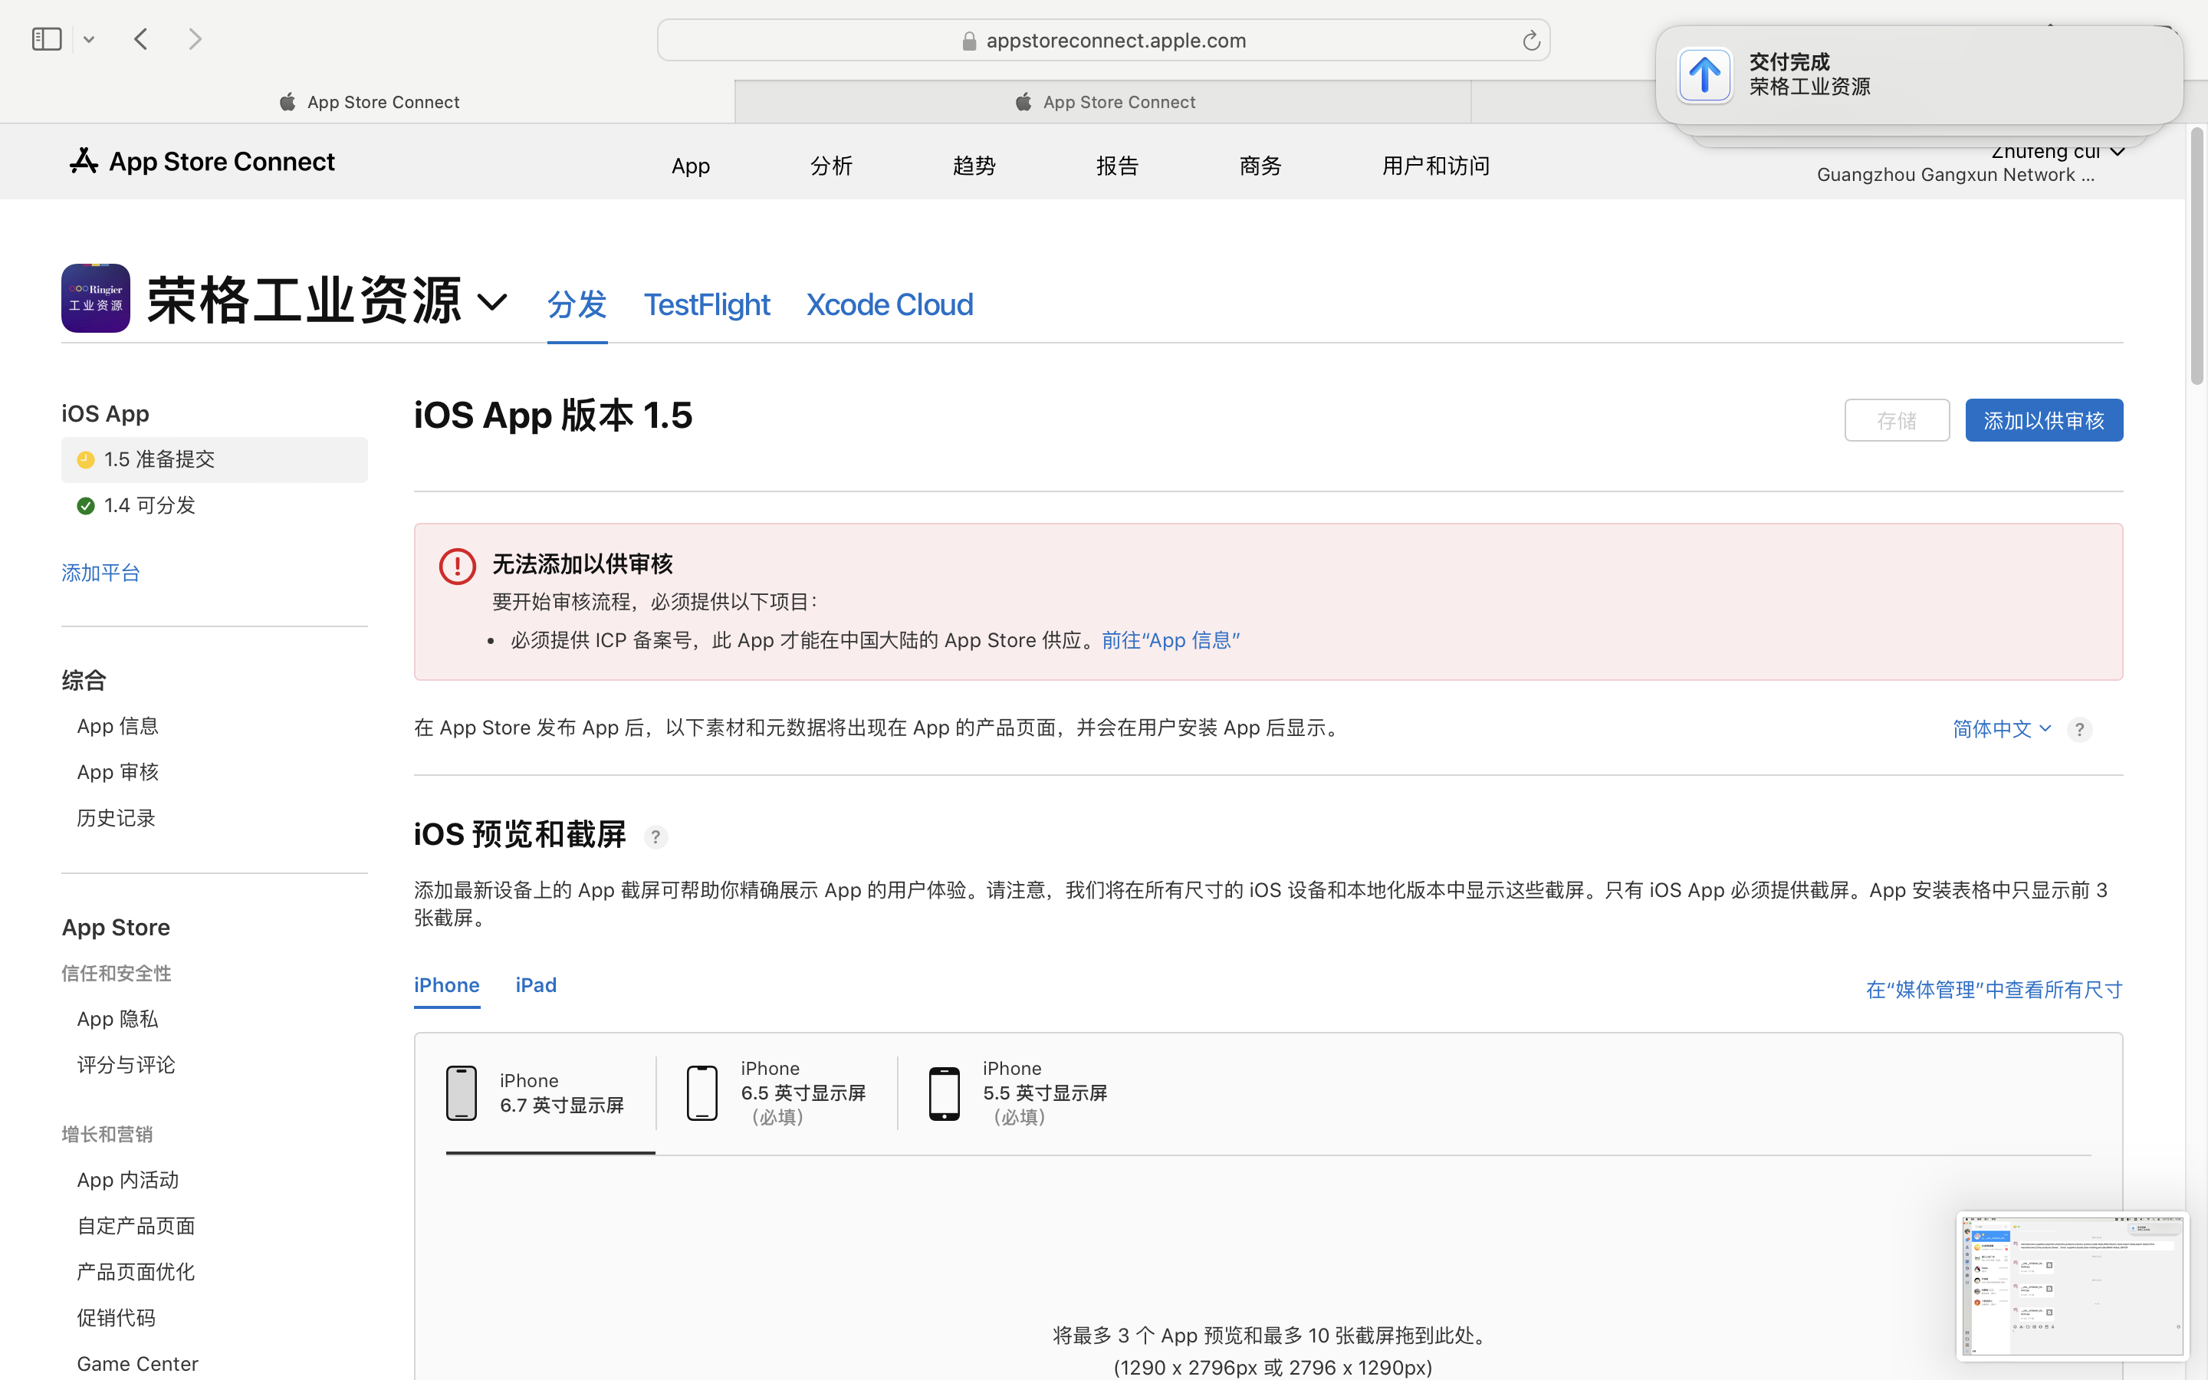Screen dimensions: 2208x1380
Task: Select the iPhone 6.5 英寸显示屏 size
Action: point(777,1093)
